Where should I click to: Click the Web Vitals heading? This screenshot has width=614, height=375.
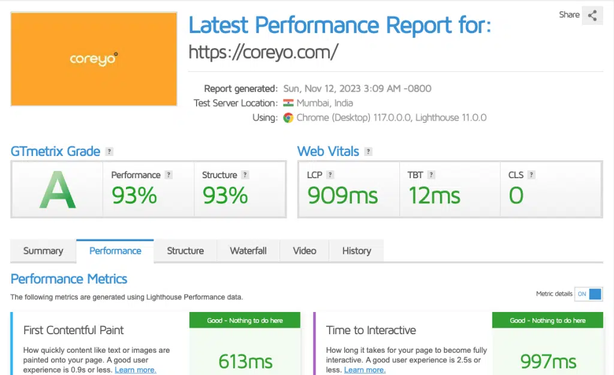328,151
